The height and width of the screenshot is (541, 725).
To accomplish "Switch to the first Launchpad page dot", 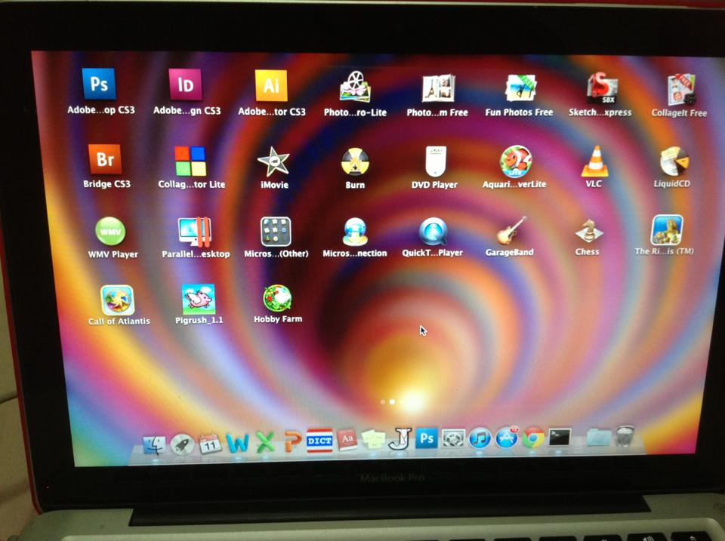I will coord(383,402).
